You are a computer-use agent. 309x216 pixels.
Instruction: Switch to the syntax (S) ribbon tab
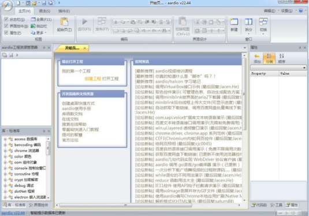44,11
